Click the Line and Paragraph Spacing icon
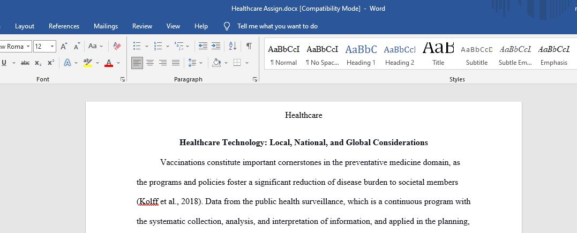Image resolution: width=577 pixels, height=233 pixels. [192, 63]
